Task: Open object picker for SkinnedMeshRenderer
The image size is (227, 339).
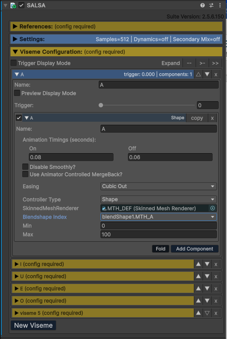Action: (x=213, y=208)
